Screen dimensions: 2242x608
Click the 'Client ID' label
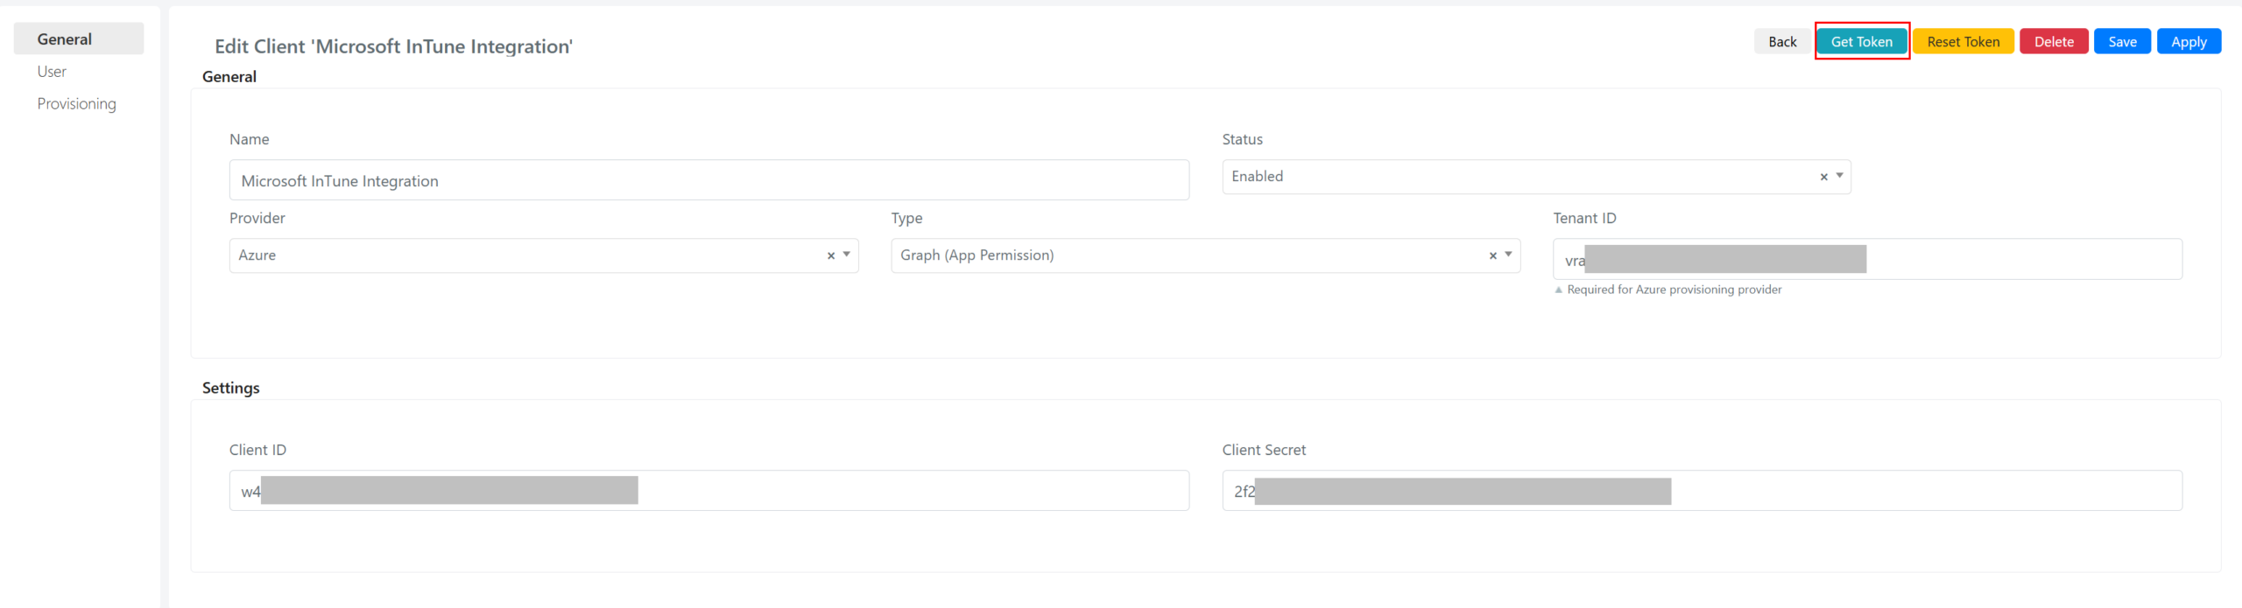pyautogui.click(x=257, y=450)
